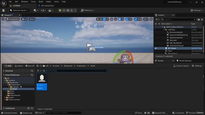Click the viewport Show button
205x115 pixels.
(32, 19)
